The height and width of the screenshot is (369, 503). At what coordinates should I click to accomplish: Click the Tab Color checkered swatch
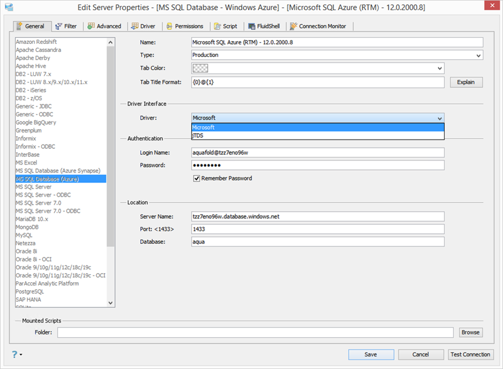[x=200, y=68]
